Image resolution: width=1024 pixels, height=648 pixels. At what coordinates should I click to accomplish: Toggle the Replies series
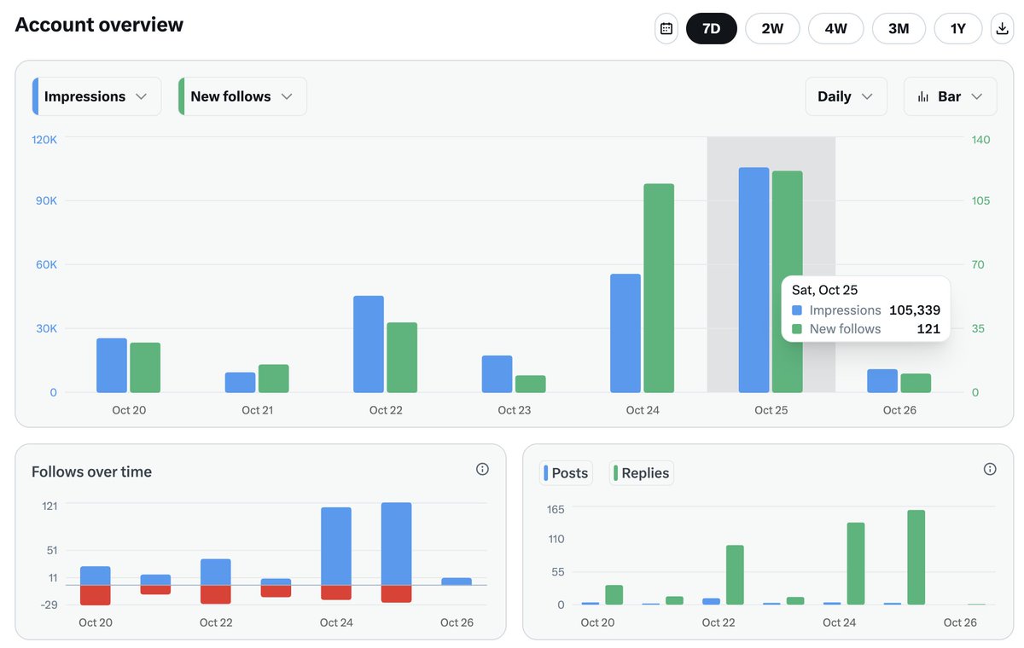(642, 473)
